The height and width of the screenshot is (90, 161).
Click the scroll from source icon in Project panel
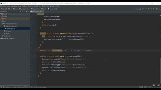pos(22,11)
